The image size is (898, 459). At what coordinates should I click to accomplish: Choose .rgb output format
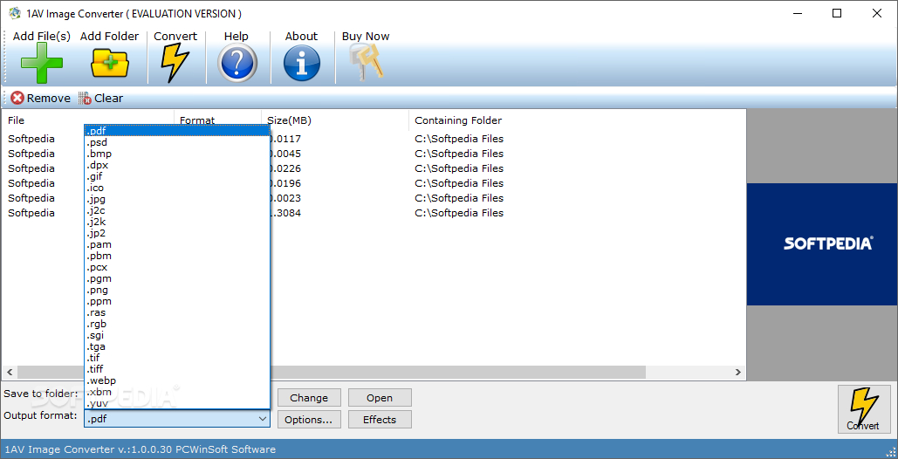pos(177,324)
